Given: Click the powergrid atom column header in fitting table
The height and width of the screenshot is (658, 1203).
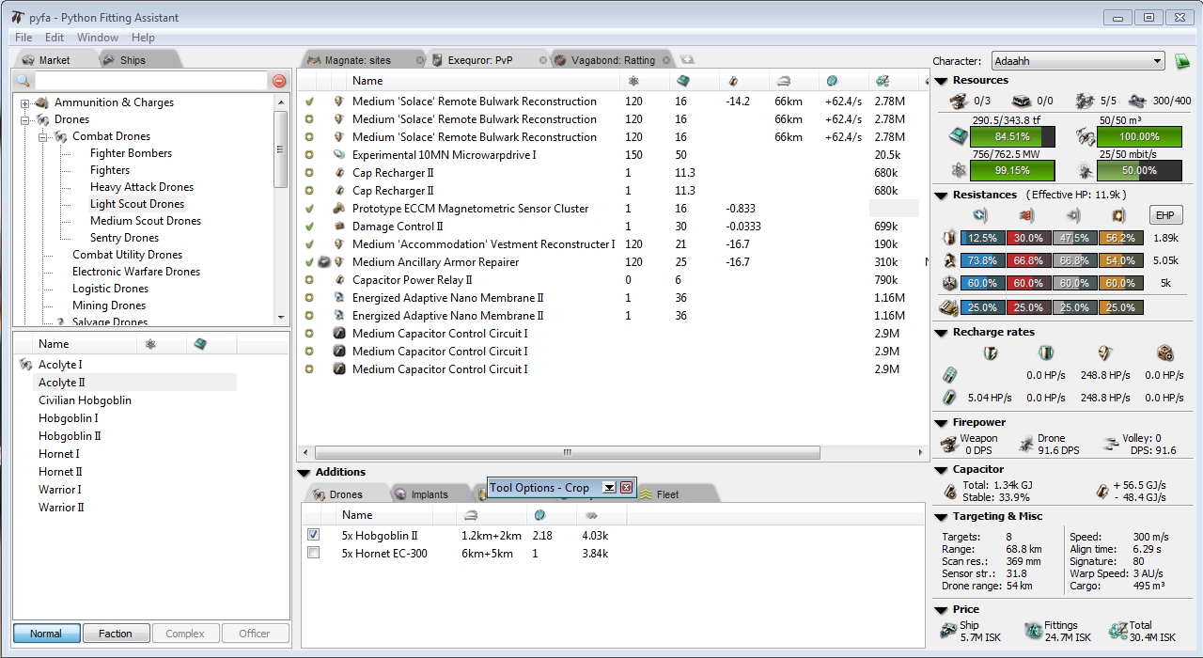Looking at the screenshot, I should click(633, 81).
